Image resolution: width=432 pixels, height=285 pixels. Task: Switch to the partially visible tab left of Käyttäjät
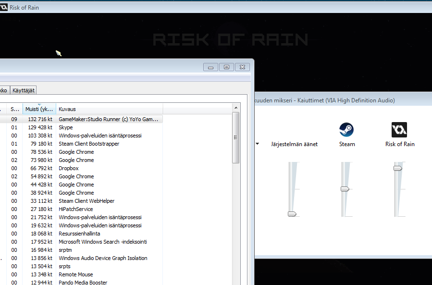tap(4, 90)
